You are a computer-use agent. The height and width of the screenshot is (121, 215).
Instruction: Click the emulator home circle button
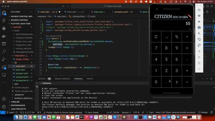tap(199, 57)
